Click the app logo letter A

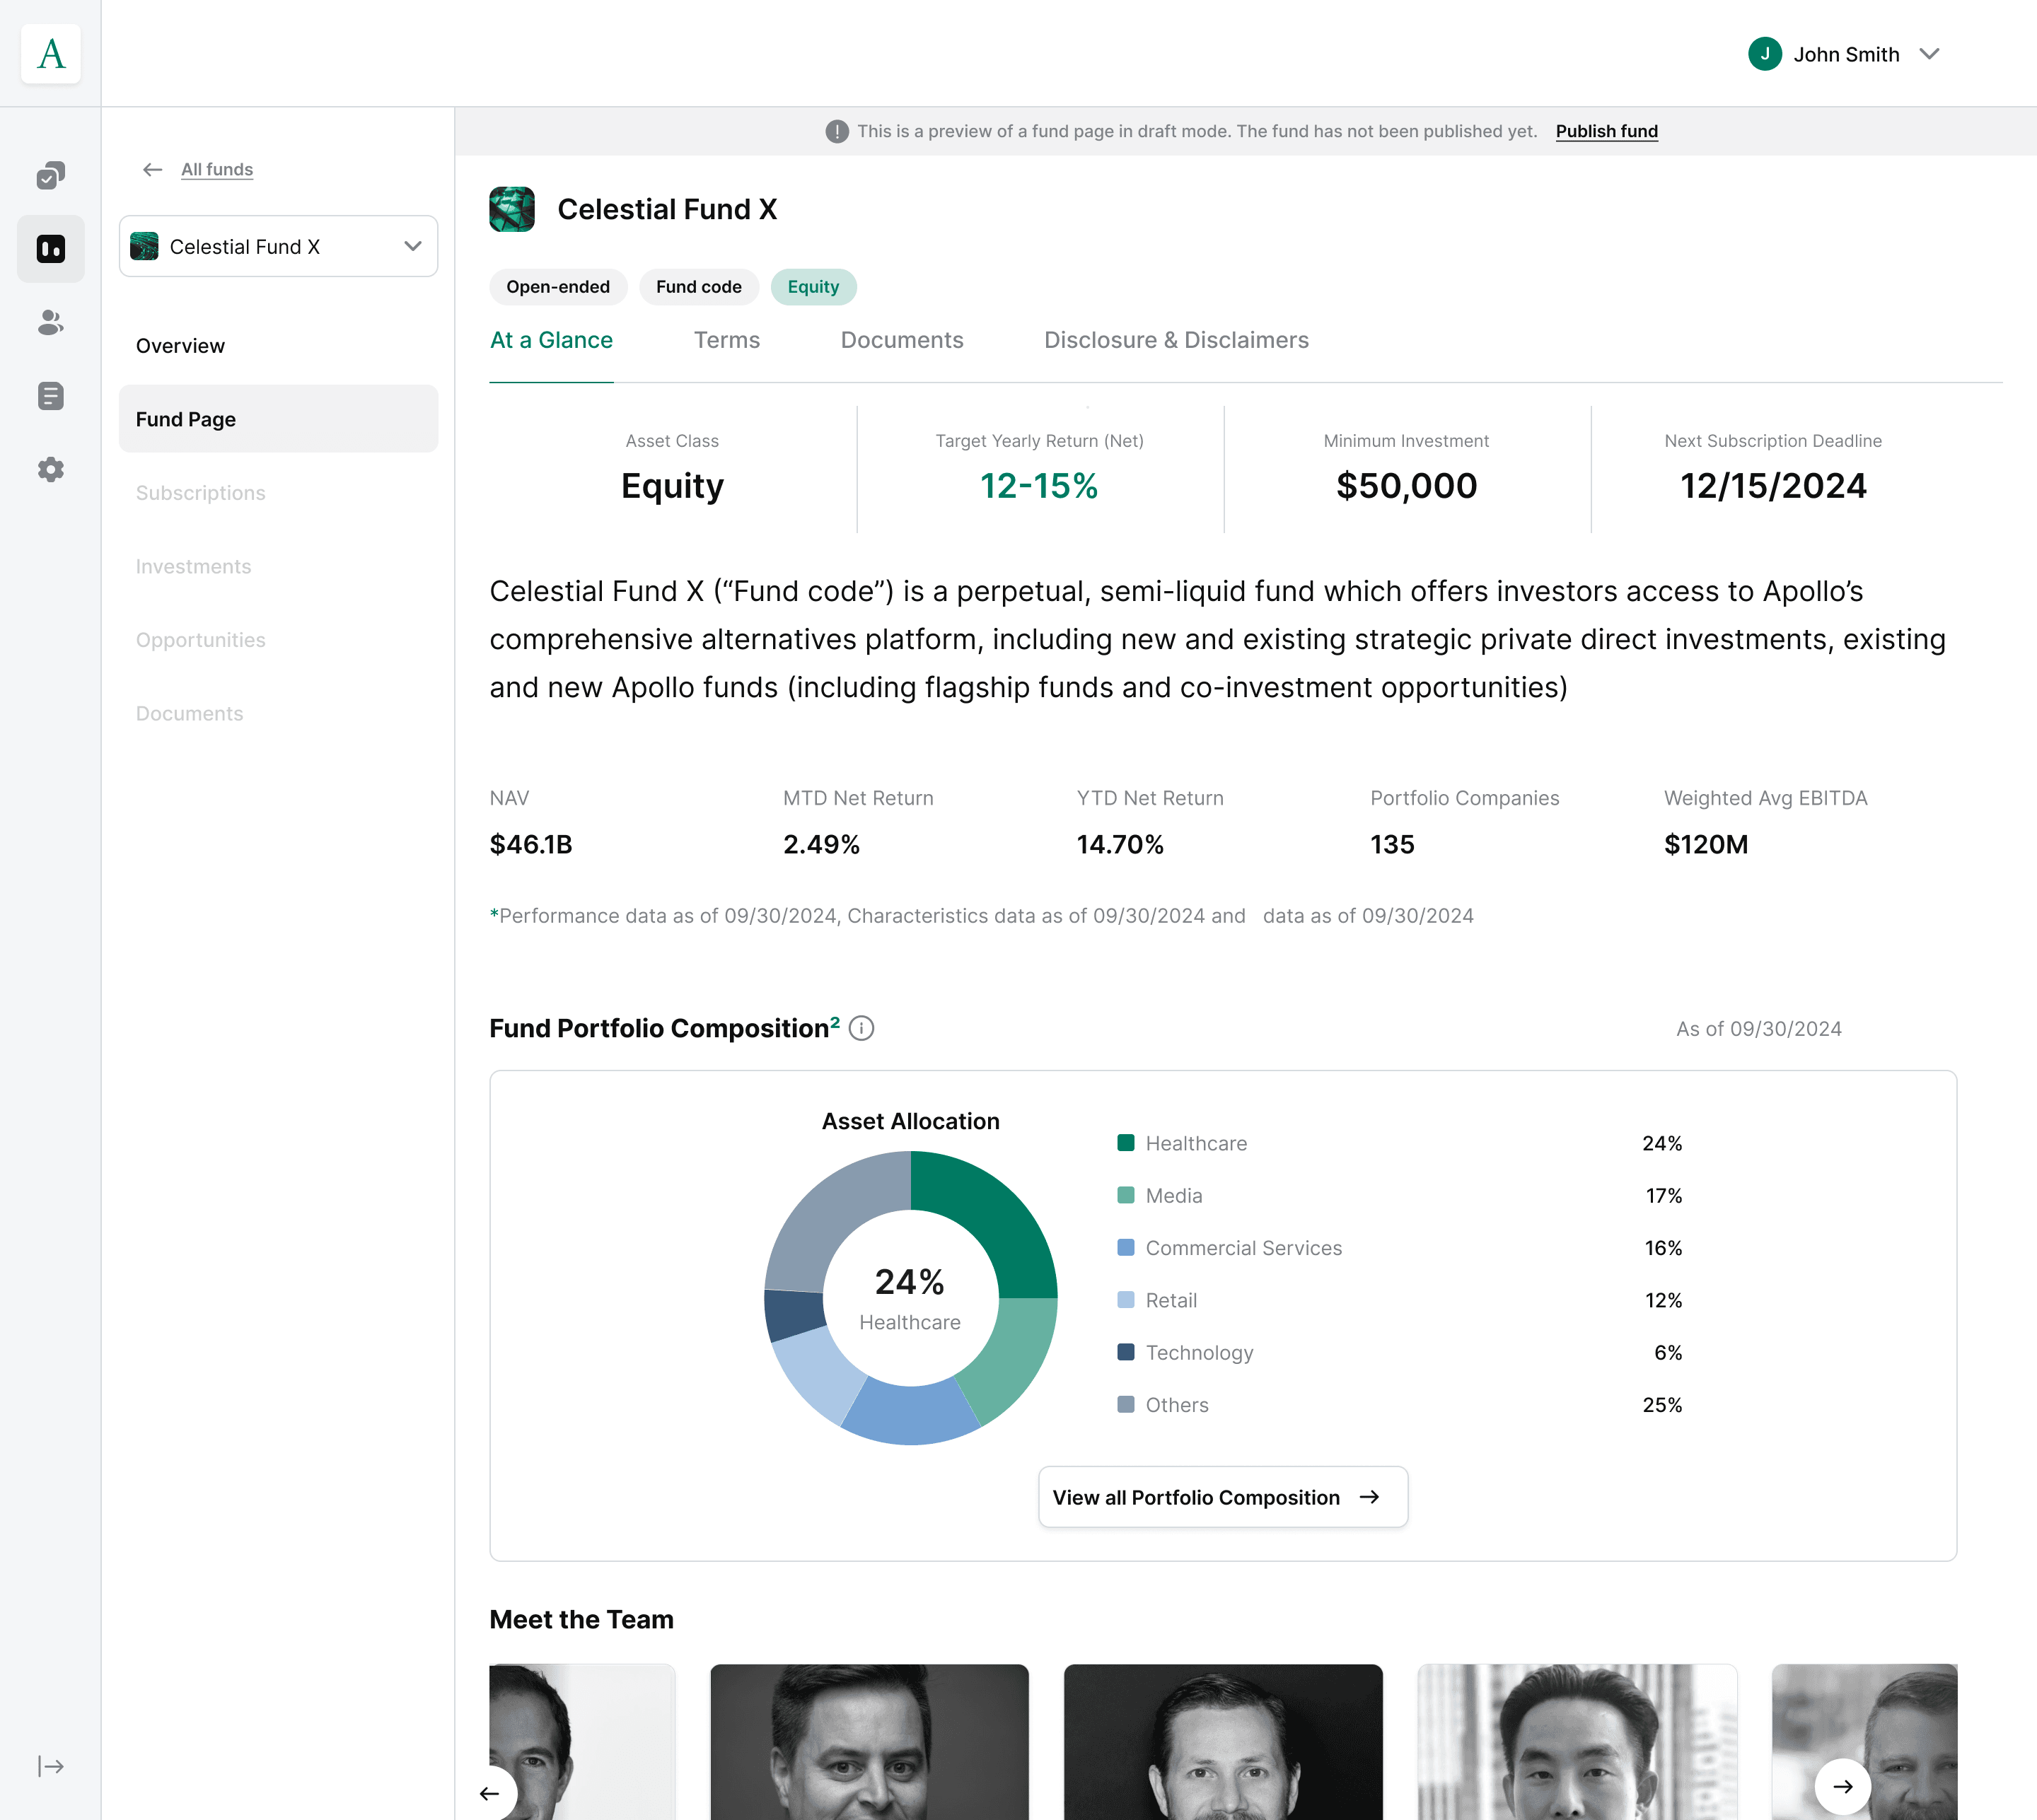pos(51,54)
